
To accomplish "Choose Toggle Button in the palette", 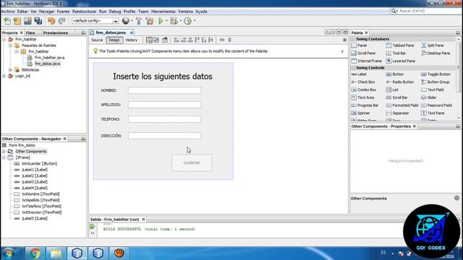I will pyautogui.click(x=436, y=74).
